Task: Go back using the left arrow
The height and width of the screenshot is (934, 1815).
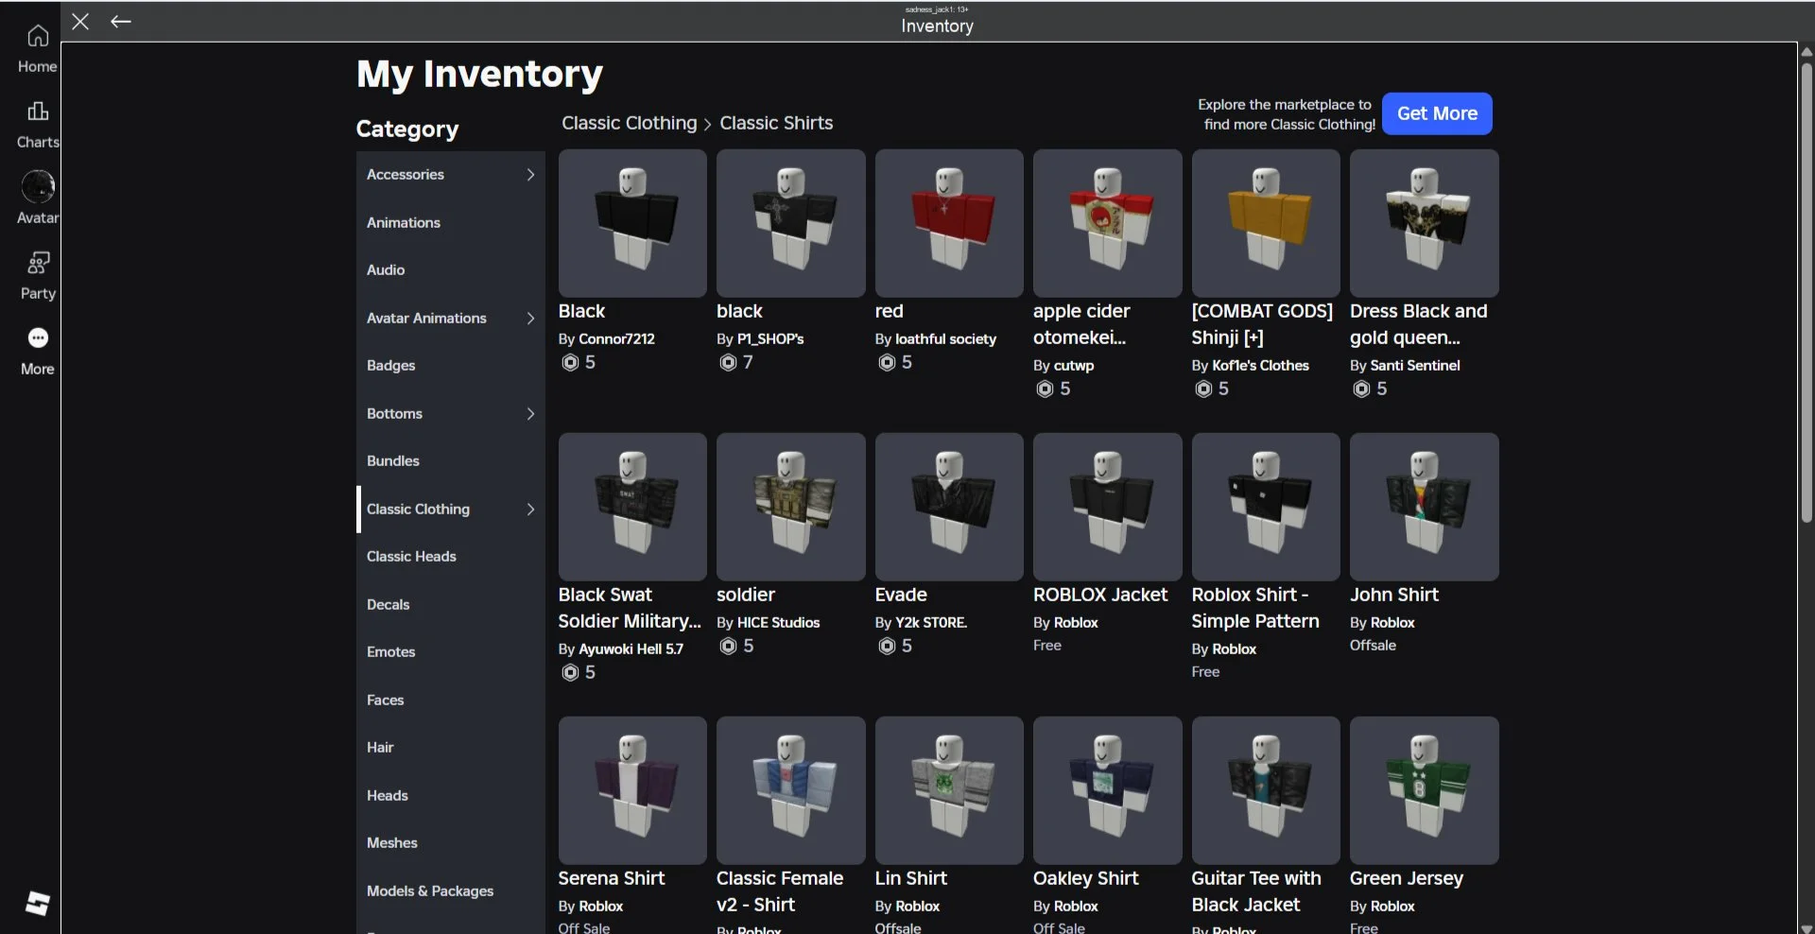Action: click(x=120, y=22)
